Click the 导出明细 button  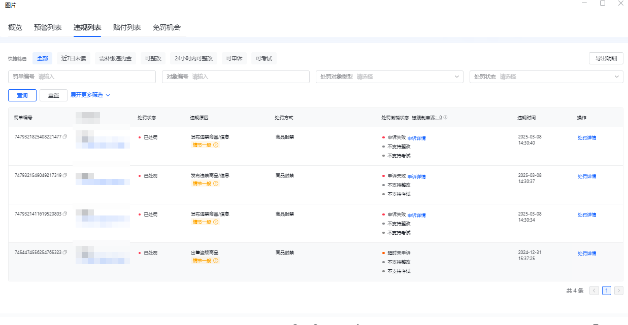[606, 58]
